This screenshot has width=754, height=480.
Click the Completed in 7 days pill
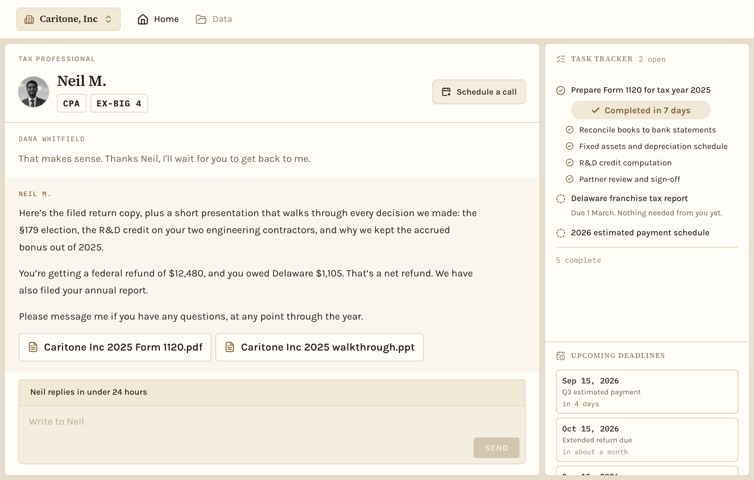[641, 110]
